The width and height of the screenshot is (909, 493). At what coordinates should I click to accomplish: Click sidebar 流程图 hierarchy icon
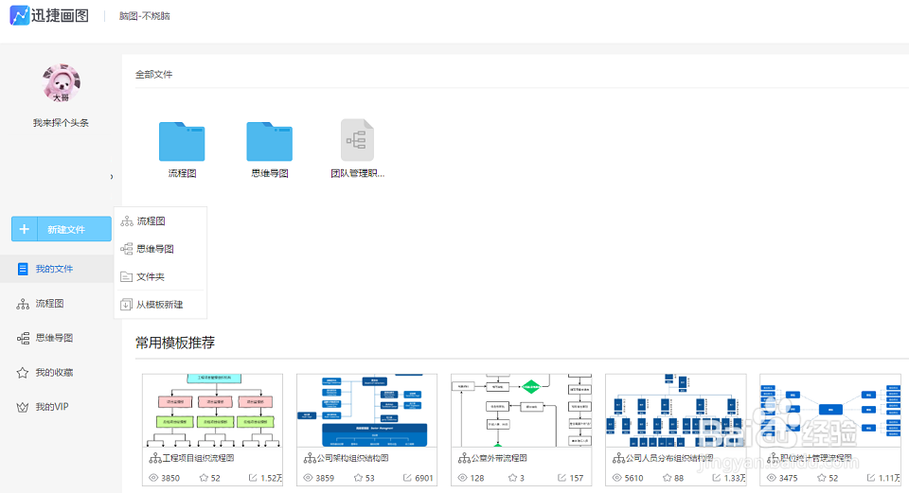pos(23,304)
